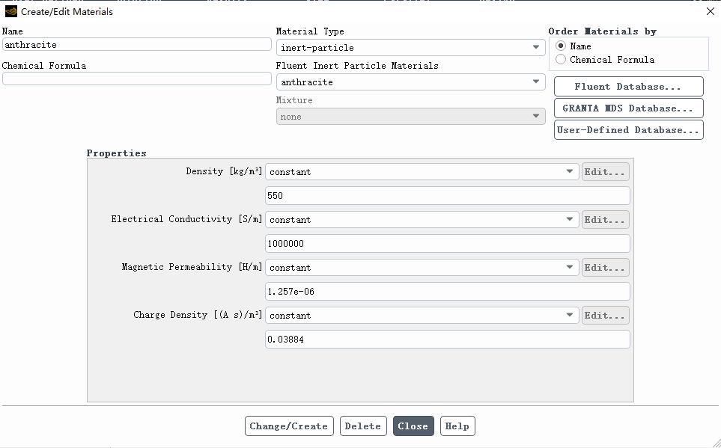Viewport: 721px width, 448px height.
Task: Open the Density method dropdown
Action: 422,172
